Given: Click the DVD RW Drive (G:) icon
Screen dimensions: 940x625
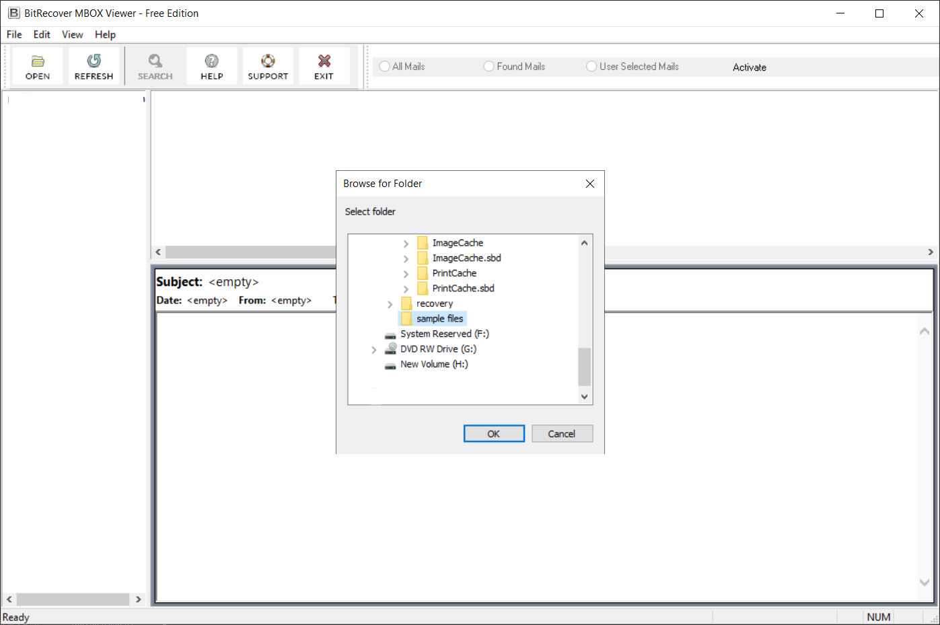Looking at the screenshot, I should (x=390, y=348).
